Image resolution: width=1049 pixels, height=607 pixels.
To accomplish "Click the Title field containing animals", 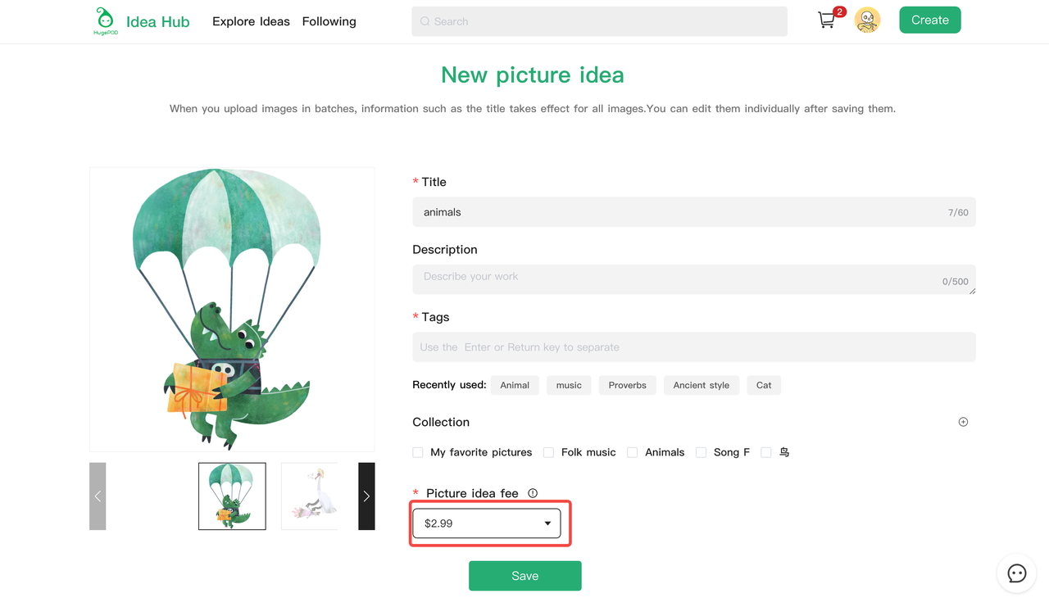I will (x=694, y=212).
